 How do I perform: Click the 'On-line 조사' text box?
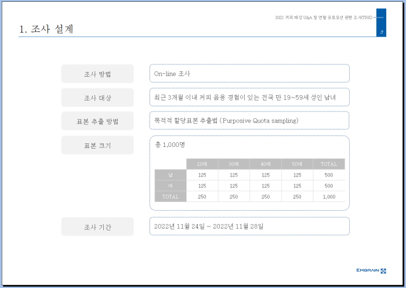(249, 74)
